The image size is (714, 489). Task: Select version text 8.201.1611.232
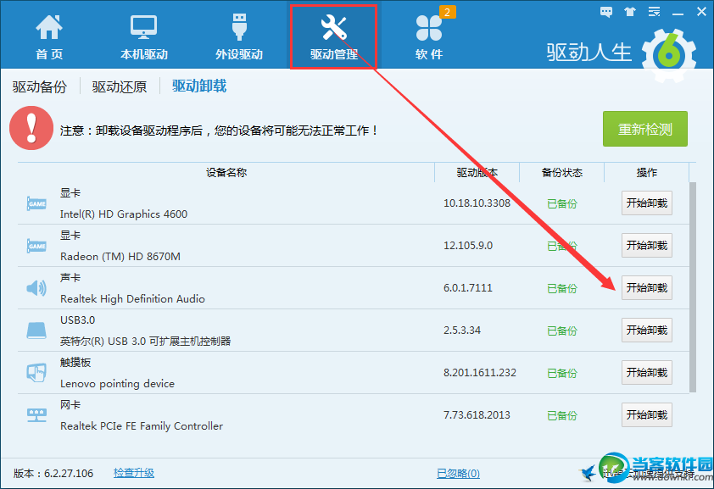click(x=479, y=373)
